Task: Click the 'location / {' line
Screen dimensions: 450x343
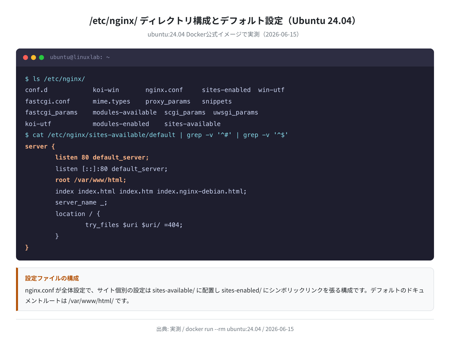Action: click(x=78, y=214)
